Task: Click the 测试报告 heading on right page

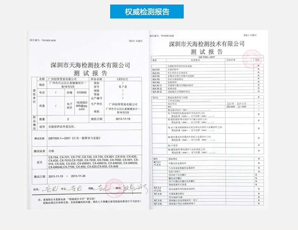Action: coord(207,52)
